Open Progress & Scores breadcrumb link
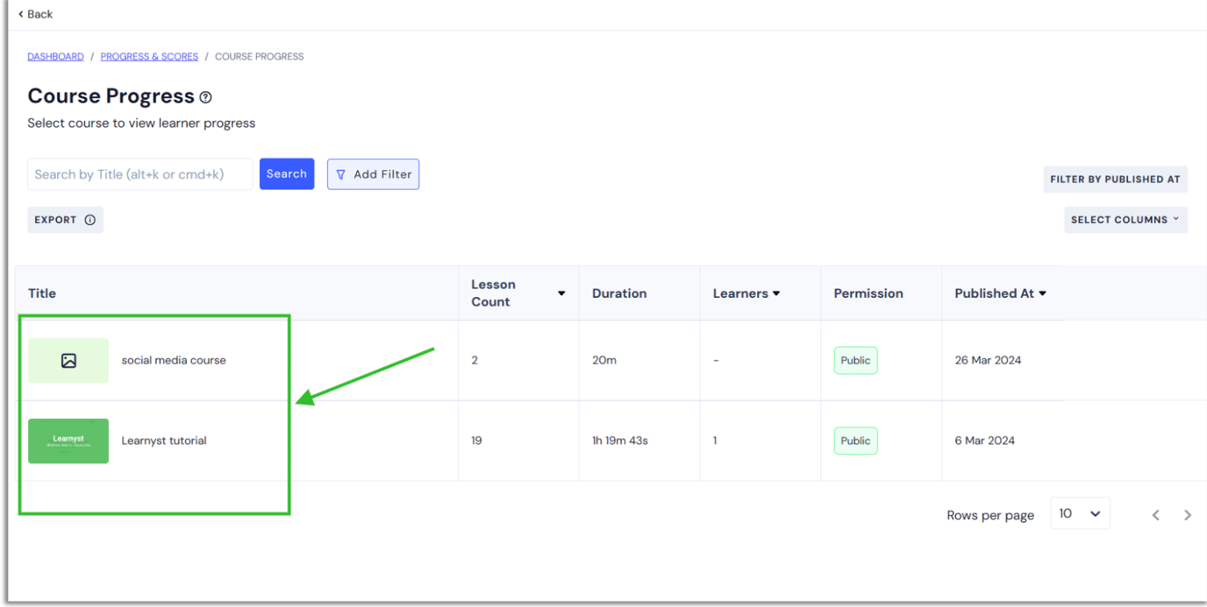The image size is (1207, 607). pyautogui.click(x=149, y=57)
